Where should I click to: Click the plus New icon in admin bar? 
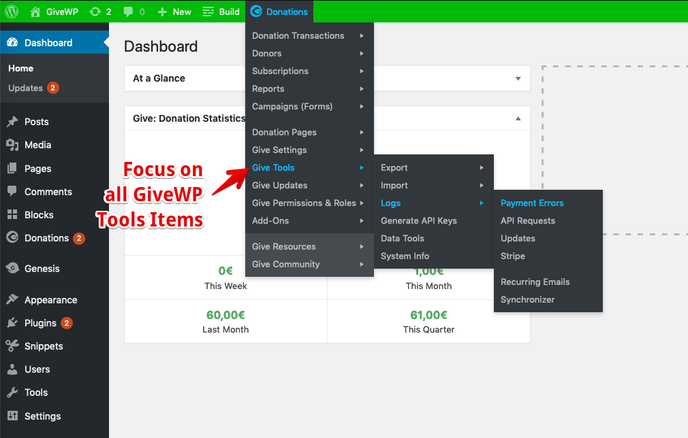pos(162,12)
